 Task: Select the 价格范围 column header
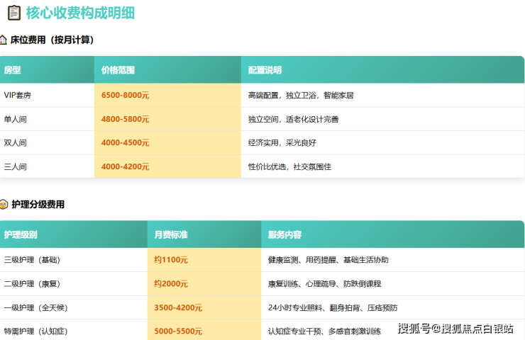pos(118,70)
